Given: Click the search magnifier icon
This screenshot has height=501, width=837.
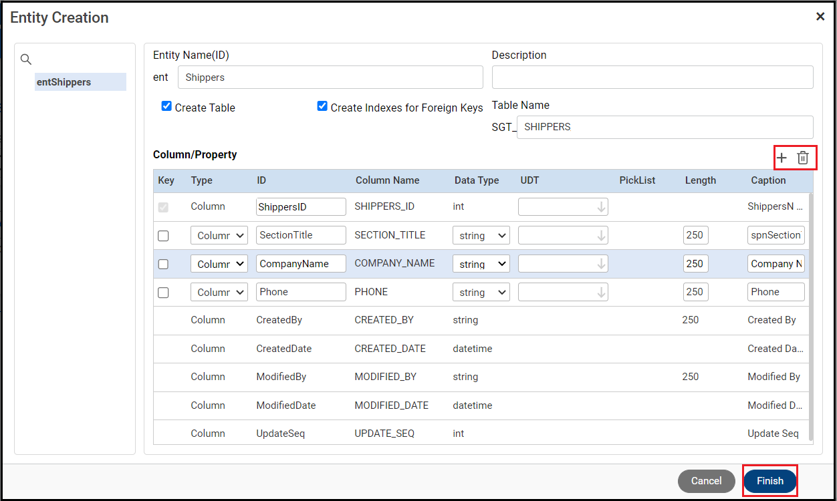Looking at the screenshot, I should click(26, 59).
